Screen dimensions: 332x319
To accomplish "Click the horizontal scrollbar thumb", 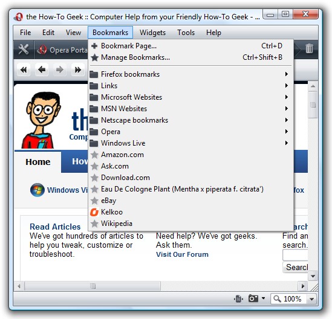I will click(x=93, y=286).
